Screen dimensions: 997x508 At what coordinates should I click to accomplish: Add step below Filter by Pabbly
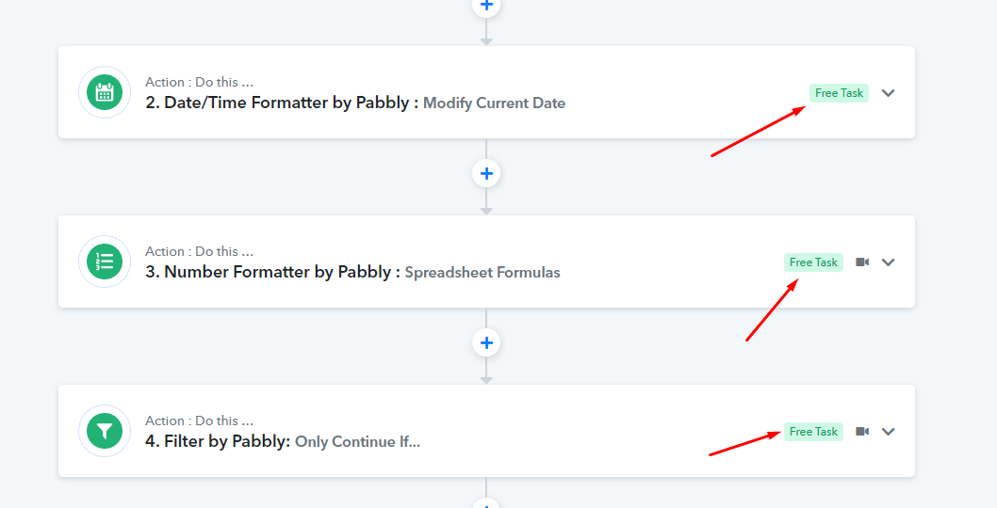[x=486, y=503]
